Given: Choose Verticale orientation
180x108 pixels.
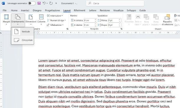Looking at the screenshot, I should (22, 32).
